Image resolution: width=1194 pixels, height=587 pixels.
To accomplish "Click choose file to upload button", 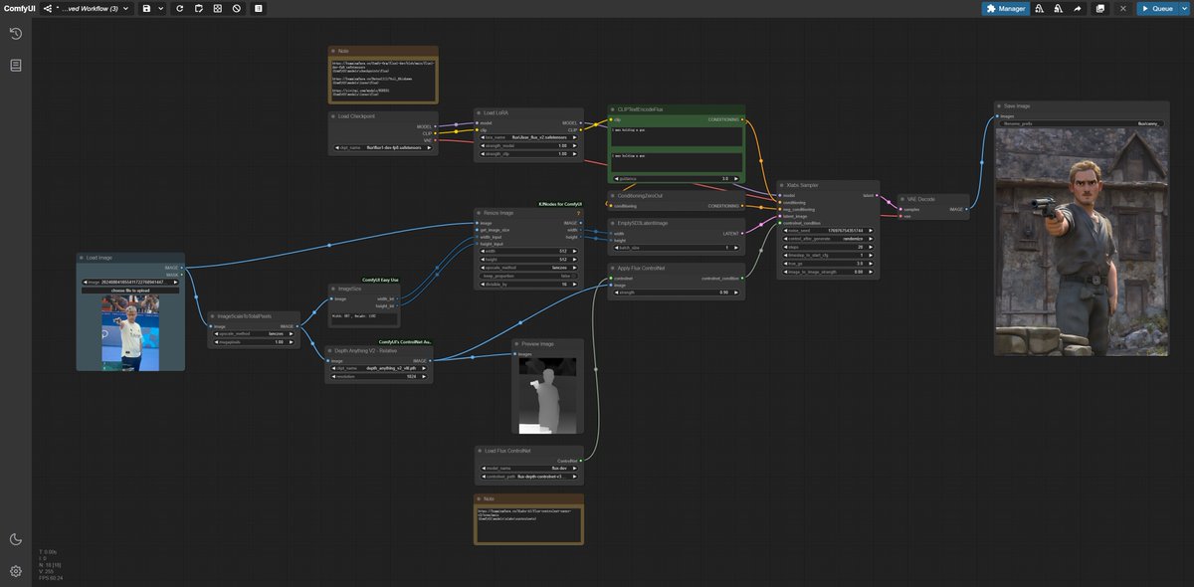I will pyautogui.click(x=130, y=290).
